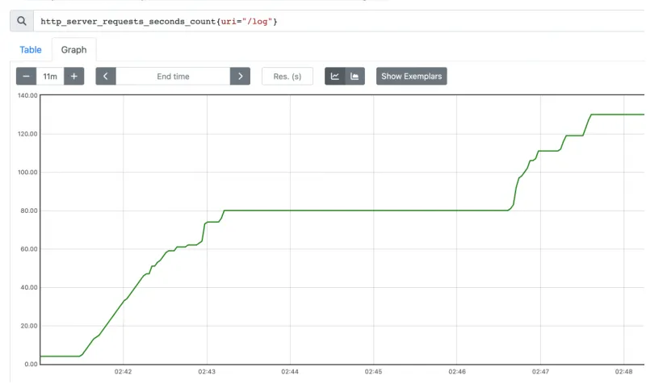Click the 0.00 y-axis label
Image resolution: width=663 pixels, height=388 pixels.
coord(31,364)
